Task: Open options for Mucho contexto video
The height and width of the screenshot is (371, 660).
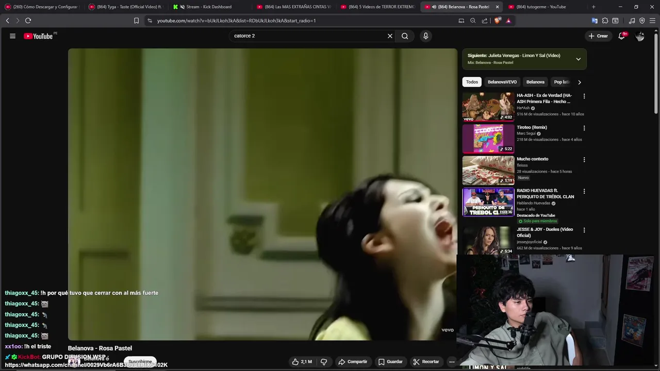Action: click(584, 160)
